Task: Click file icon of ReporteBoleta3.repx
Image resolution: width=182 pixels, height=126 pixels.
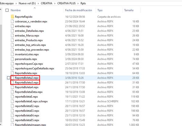Action: [x=13, y=83]
